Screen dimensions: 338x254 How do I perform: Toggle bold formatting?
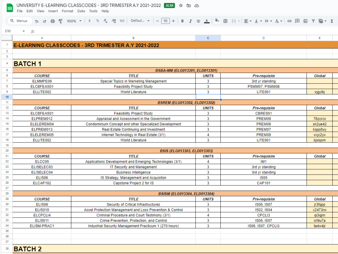click(183, 21)
